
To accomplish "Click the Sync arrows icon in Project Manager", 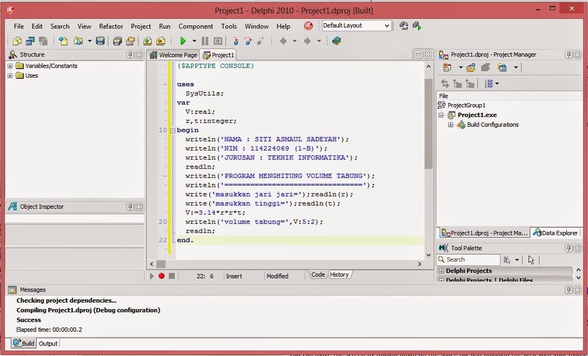I will 445,84.
